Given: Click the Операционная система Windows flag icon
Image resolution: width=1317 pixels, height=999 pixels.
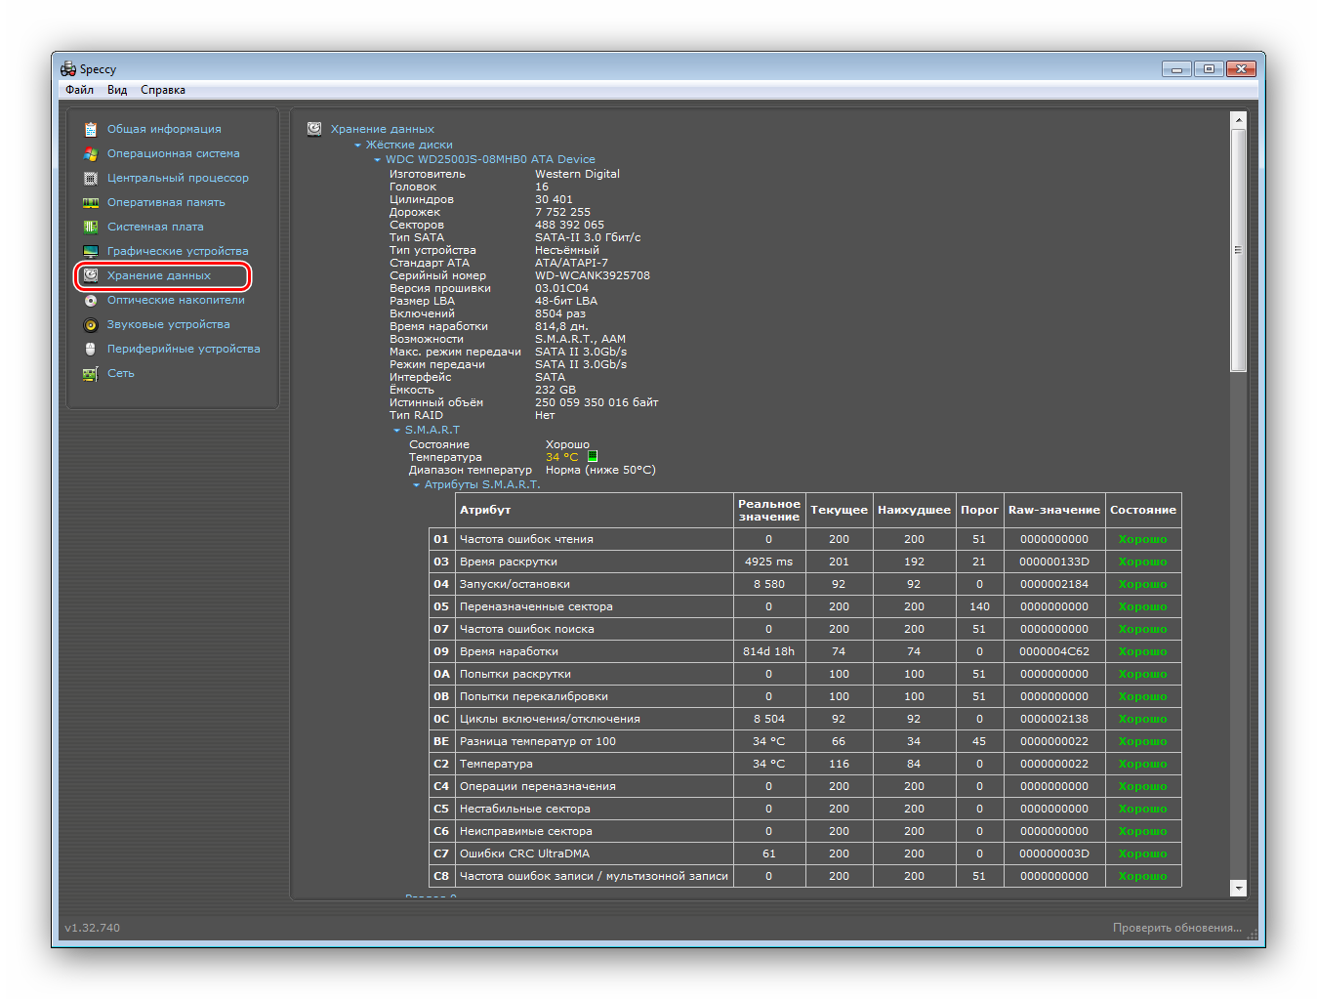Looking at the screenshot, I should click(x=91, y=153).
